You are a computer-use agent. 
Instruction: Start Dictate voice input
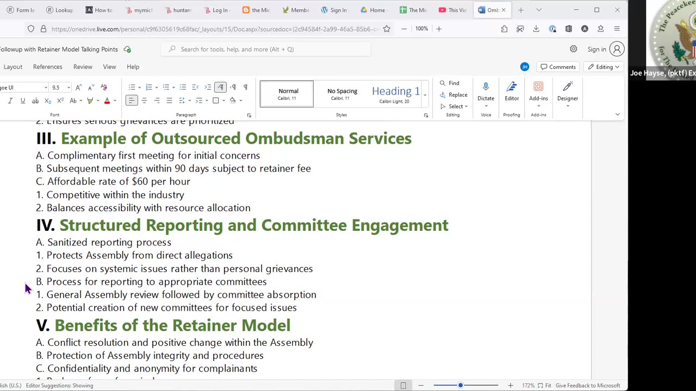tap(486, 93)
